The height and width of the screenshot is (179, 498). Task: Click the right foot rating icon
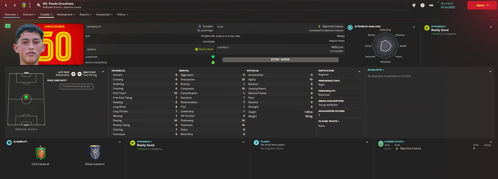79,73
